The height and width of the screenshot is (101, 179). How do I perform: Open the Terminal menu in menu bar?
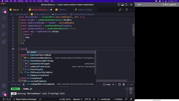(x=40, y=1)
